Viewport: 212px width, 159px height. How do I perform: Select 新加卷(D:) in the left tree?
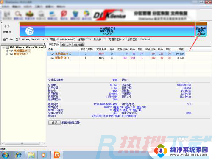point(20,54)
